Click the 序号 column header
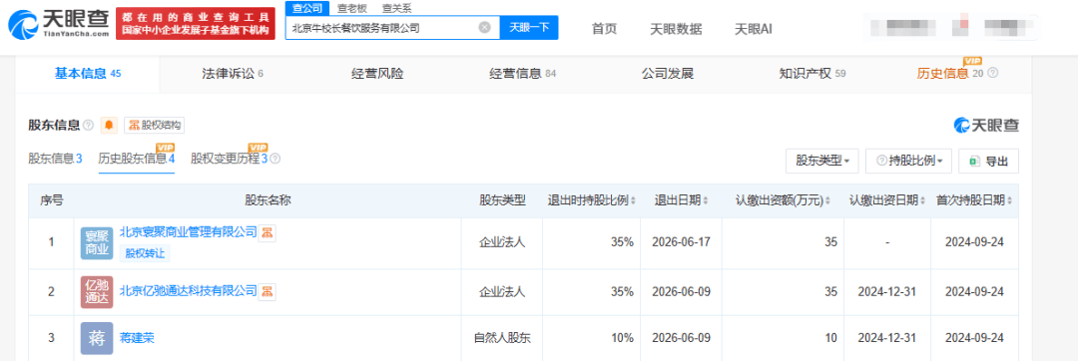 tap(52, 201)
